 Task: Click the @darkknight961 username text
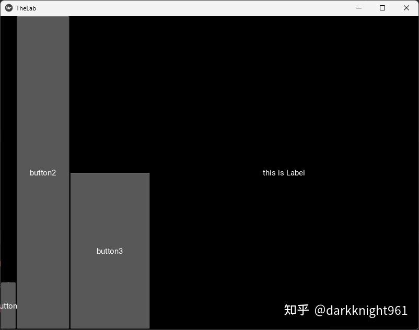point(362,310)
